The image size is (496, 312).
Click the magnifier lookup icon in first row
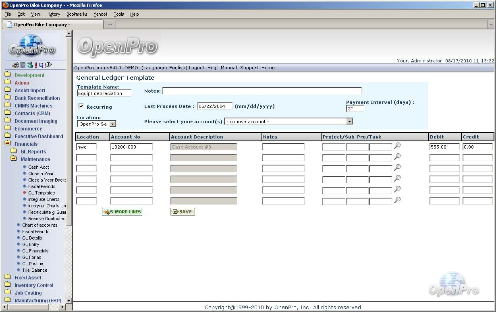click(x=397, y=146)
